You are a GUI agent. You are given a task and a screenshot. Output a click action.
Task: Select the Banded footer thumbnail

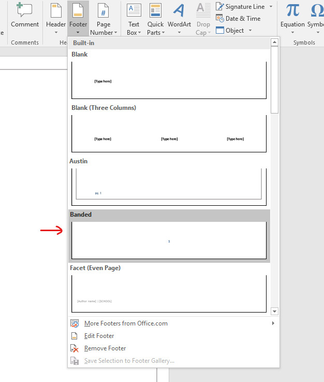pos(169,240)
